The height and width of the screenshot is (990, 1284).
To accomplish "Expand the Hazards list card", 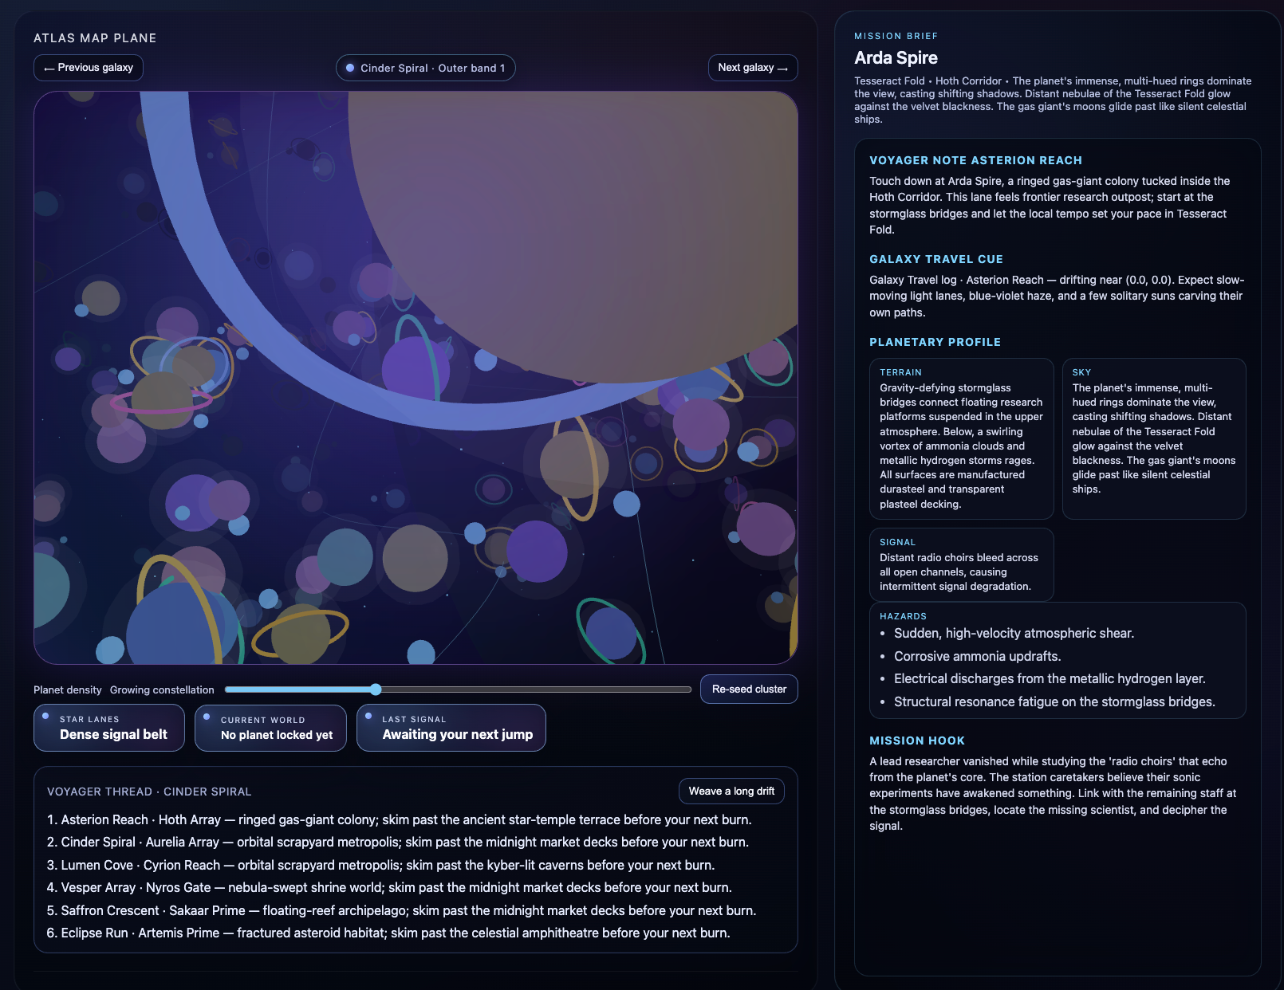I will [x=1057, y=660].
